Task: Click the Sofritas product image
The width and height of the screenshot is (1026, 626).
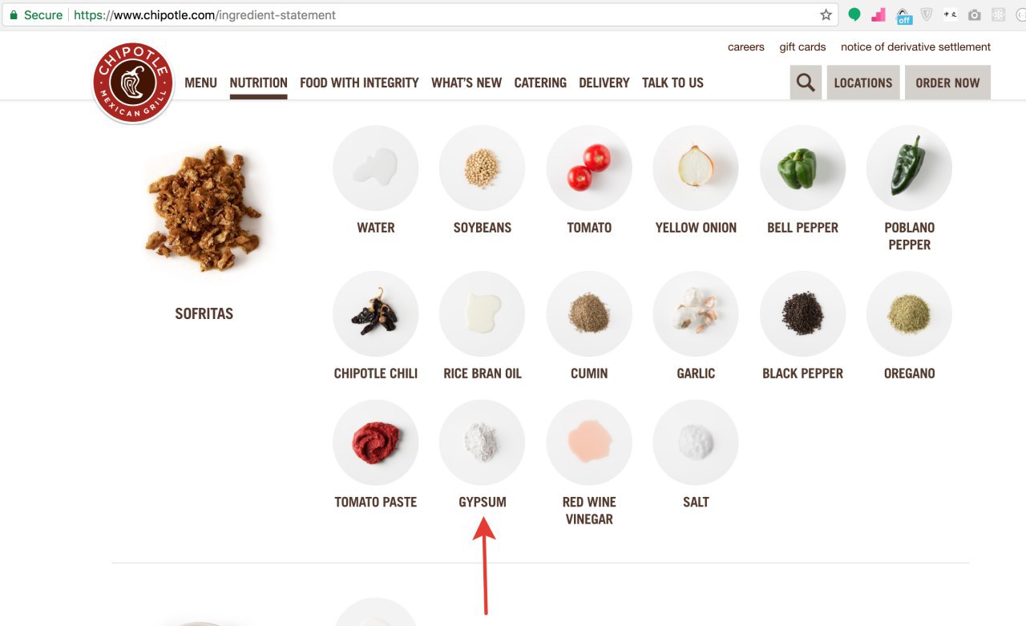Action: [x=204, y=208]
